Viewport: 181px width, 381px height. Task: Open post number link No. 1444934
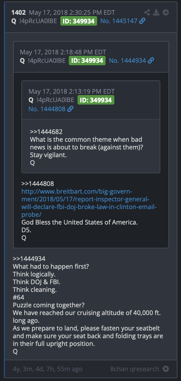pos(128,60)
